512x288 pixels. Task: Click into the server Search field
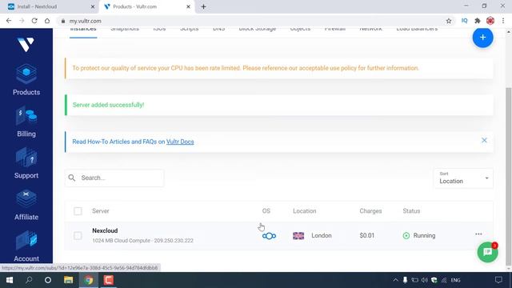tap(114, 178)
